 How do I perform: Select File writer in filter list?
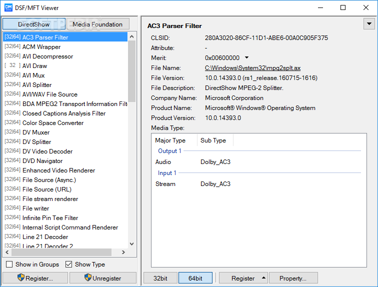(x=65, y=208)
